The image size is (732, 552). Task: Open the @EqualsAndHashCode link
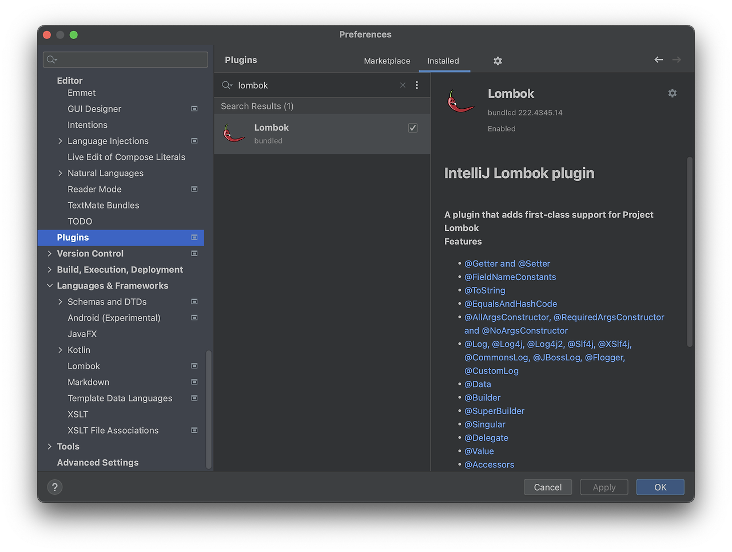[511, 303]
